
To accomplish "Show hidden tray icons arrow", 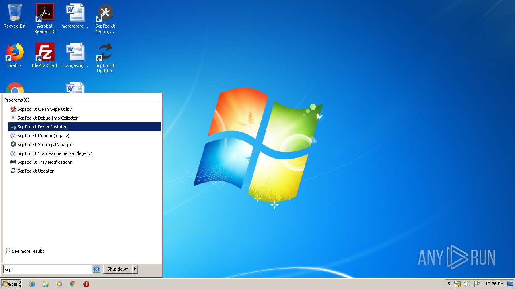I will click(449, 284).
